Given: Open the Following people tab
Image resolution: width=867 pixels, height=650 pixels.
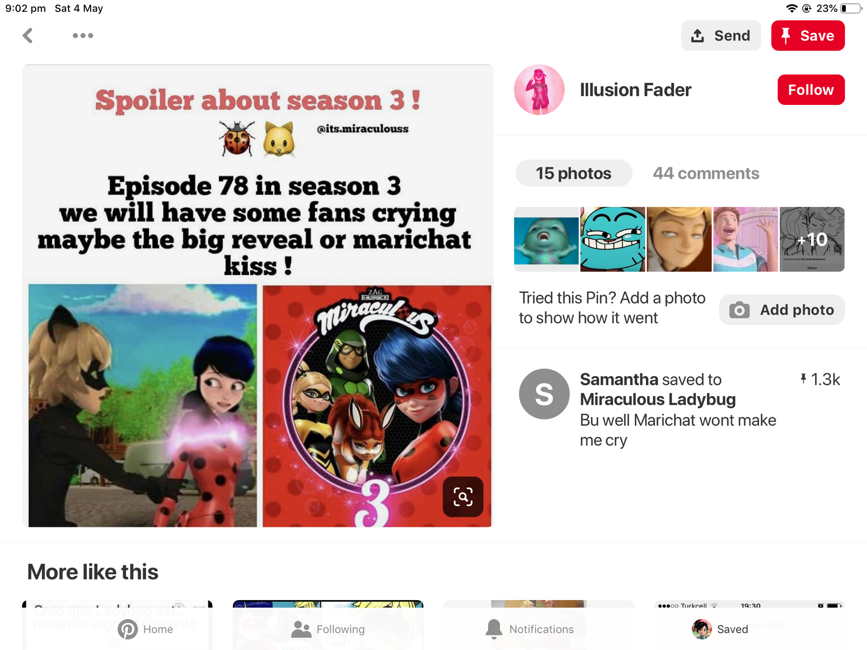Looking at the screenshot, I should tap(328, 629).
